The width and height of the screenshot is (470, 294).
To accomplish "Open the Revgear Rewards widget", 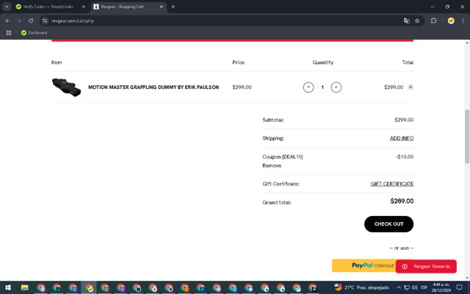I will 426,266.
